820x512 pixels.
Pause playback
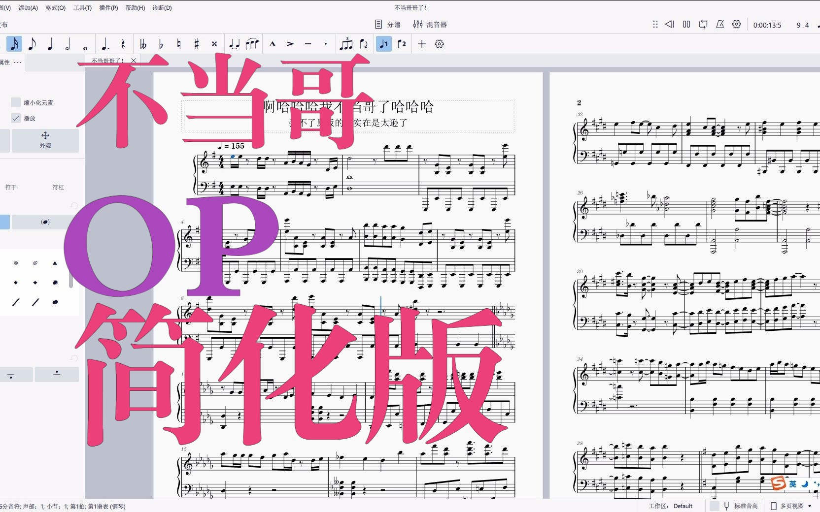coord(686,24)
